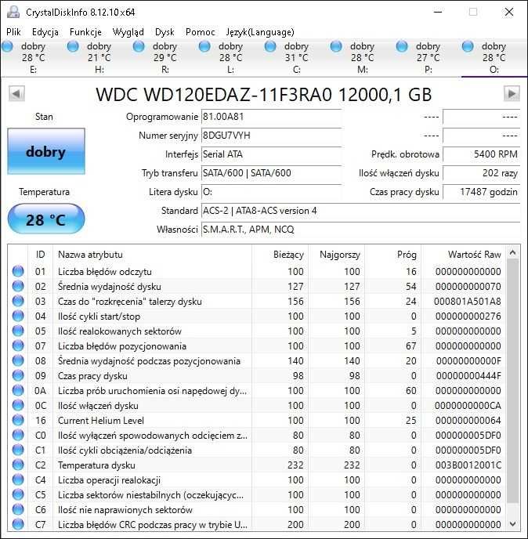Click status orb for Current Helium Level row
The image size is (528, 539).
pos(18,420)
